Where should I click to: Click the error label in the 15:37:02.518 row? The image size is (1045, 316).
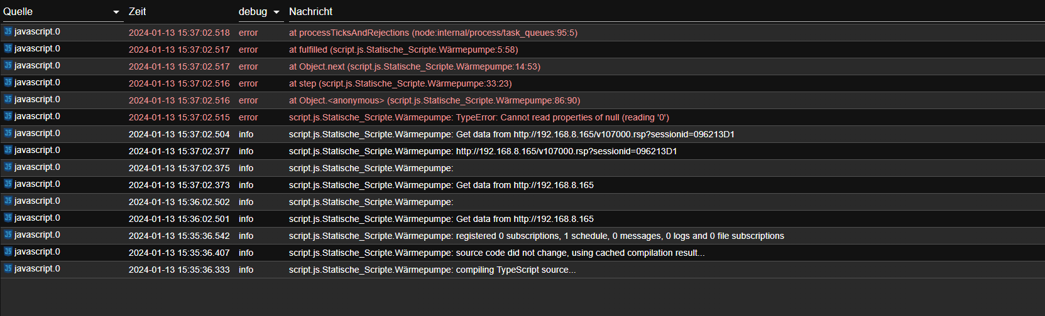[x=248, y=33]
